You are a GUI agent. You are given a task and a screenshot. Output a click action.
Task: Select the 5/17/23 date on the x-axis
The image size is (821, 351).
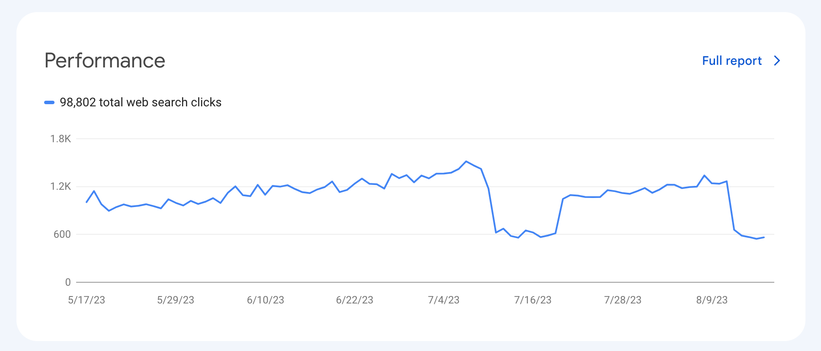pos(87,300)
